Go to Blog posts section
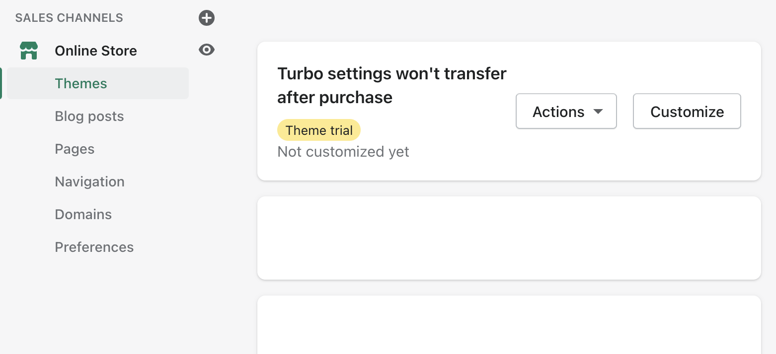776x354 pixels. 89,116
